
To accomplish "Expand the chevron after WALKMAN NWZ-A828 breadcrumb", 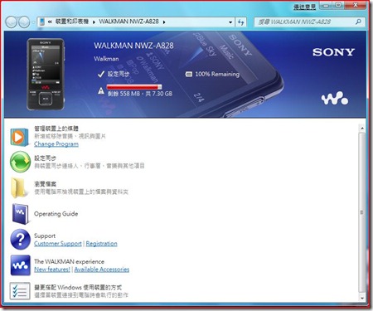I will 164,22.
